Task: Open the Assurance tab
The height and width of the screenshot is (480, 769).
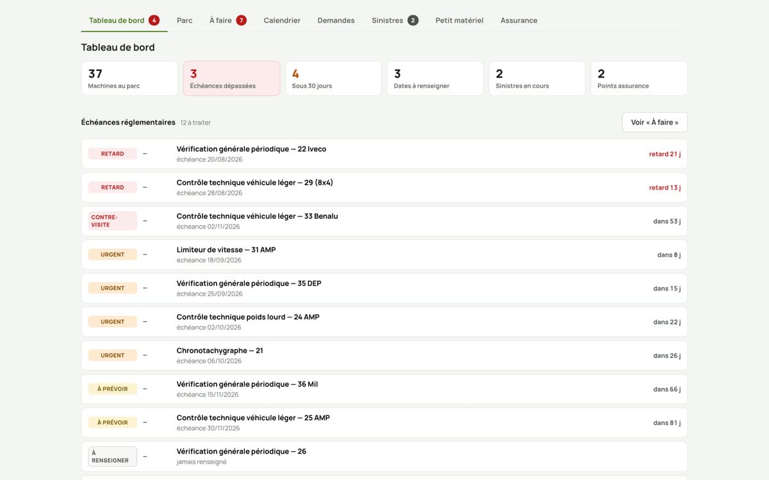Action: click(519, 20)
